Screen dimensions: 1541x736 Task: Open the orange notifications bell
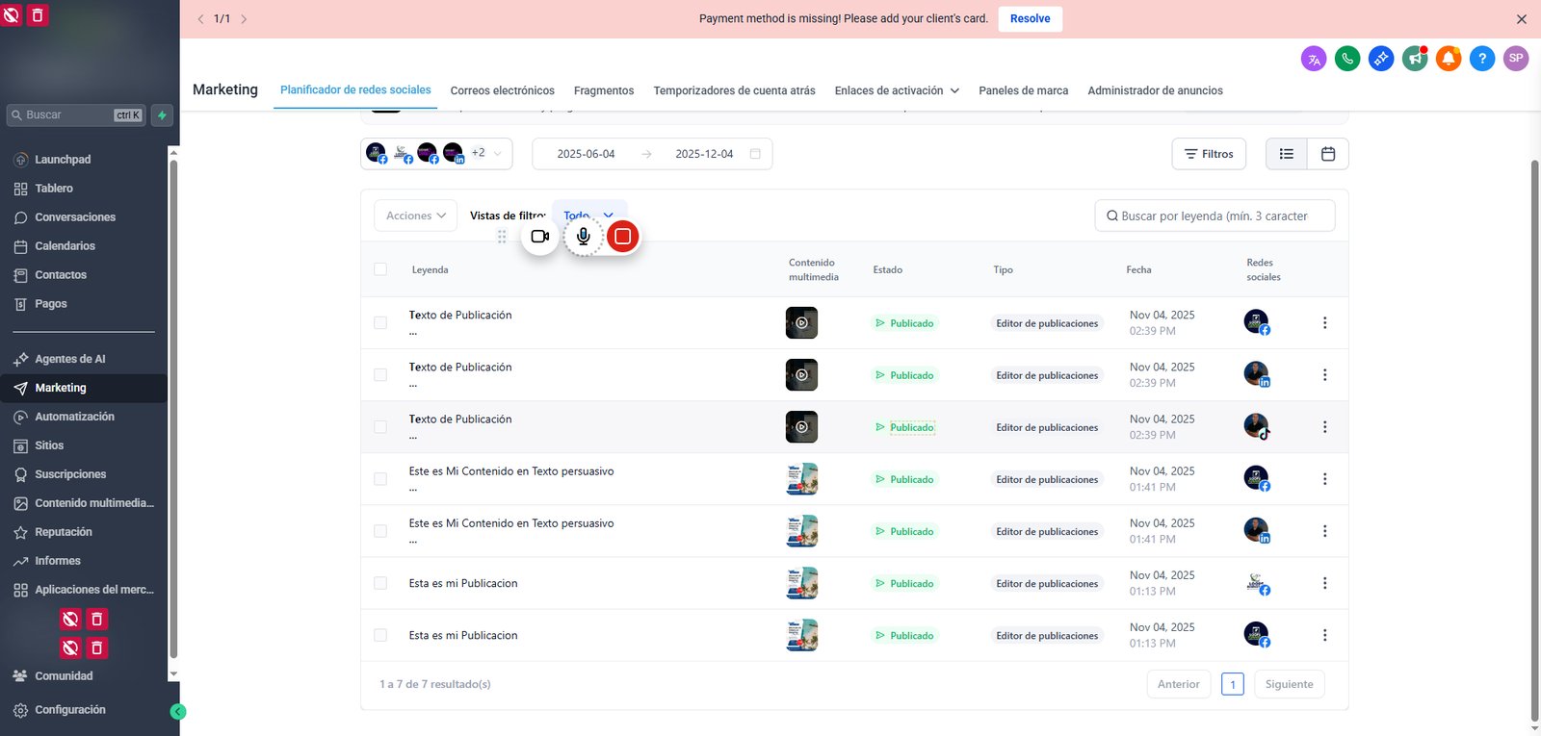(x=1449, y=59)
